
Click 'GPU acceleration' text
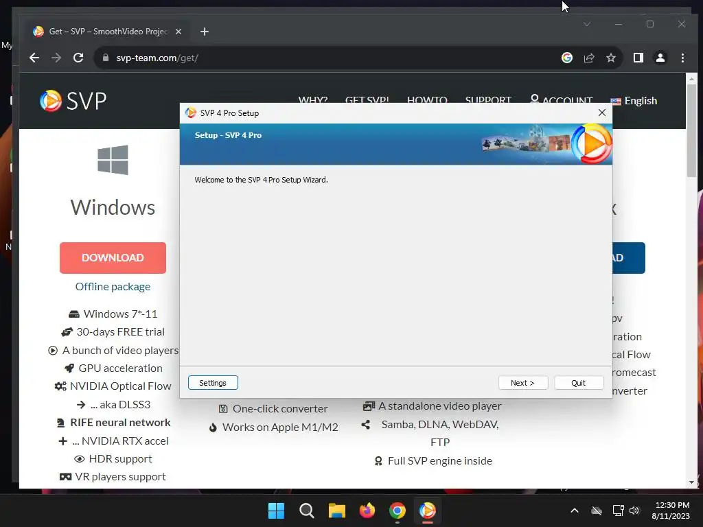click(121, 368)
